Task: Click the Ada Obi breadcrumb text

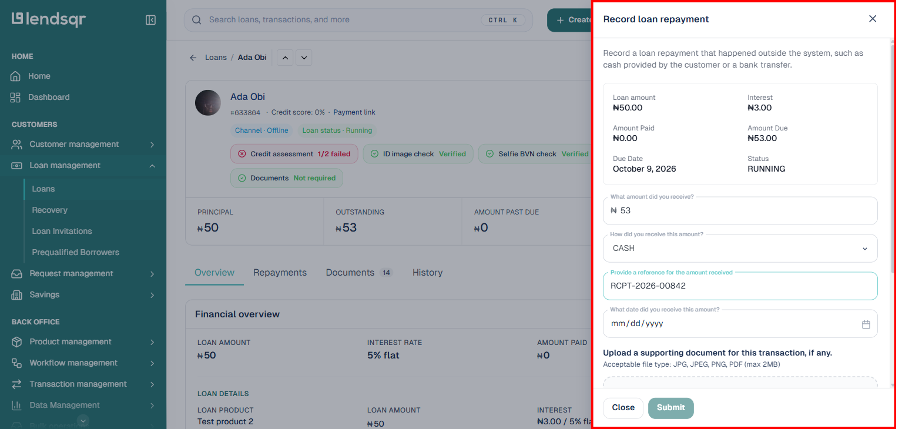Action: 252,58
